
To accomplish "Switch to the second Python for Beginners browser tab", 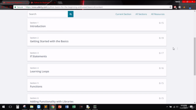I will [43, 2].
